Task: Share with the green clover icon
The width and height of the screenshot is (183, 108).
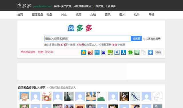Action: [x=130, y=52]
